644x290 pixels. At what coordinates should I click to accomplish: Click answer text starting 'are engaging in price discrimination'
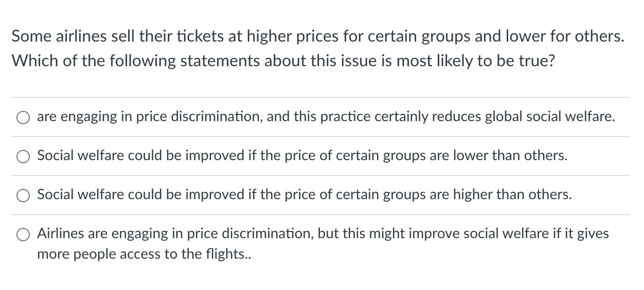[x=326, y=117]
